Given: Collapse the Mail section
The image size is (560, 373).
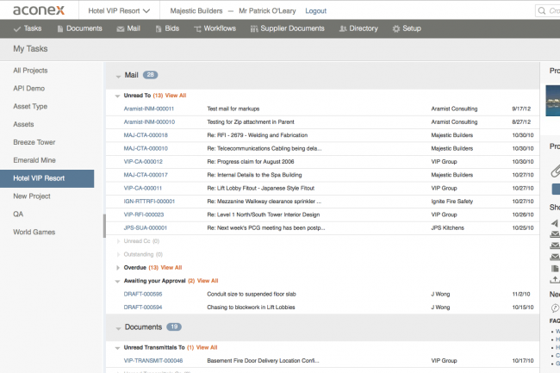Looking at the screenshot, I should pyautogui.click(x=118, y=76).
